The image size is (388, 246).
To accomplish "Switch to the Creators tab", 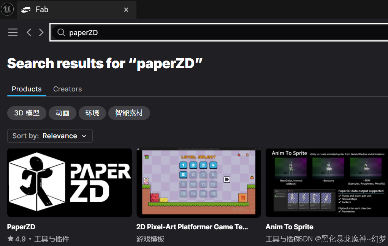I will [x=67, y=89].
